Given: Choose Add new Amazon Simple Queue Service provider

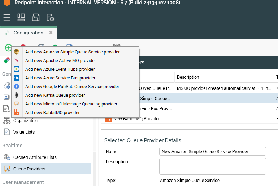Looking at the screenshot, I should pos(72,52).
